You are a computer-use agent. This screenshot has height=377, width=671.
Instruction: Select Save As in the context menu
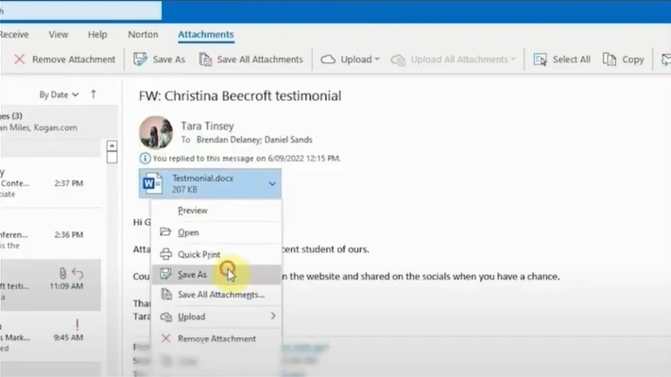pyautogui.click(x=216, y=274)
